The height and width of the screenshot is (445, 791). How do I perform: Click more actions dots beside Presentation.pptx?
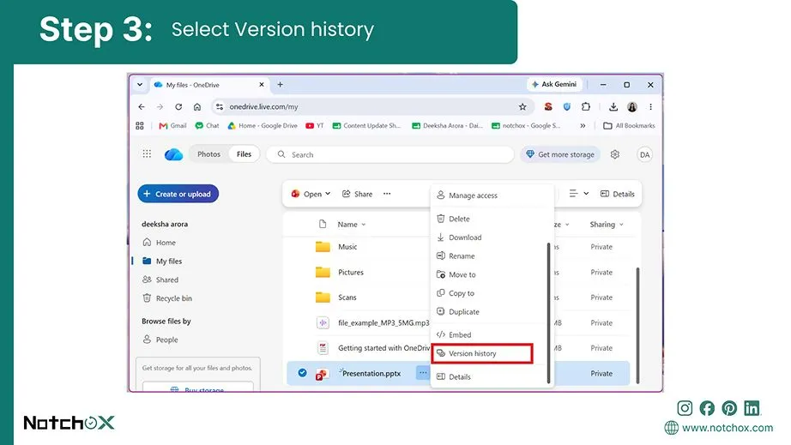[423, 373]
